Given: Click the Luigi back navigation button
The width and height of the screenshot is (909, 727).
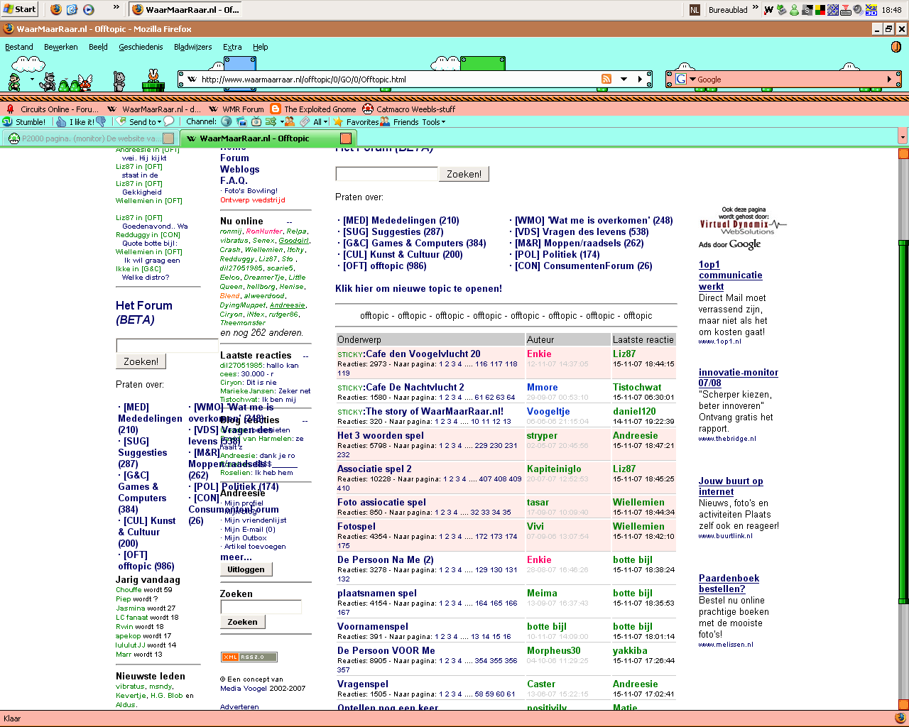Looking at the screenshot, I should [14, 80].
